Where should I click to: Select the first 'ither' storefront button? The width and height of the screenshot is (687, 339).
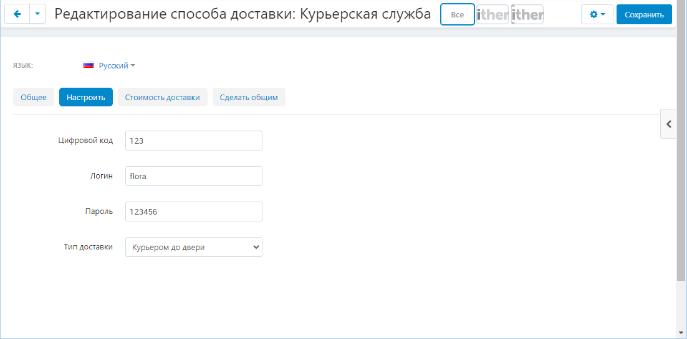pyautogui.click(x=492, y=14)
